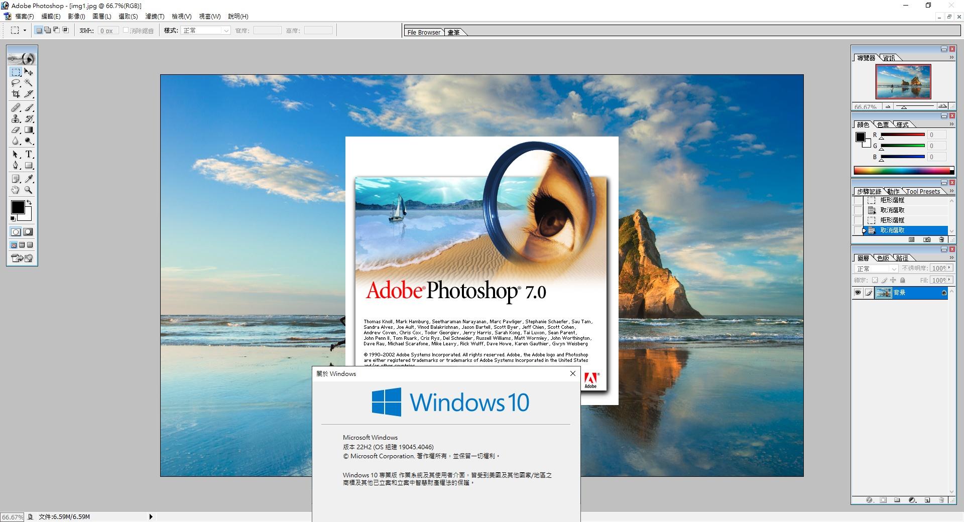
Task: Hide the 背景 layer eye icon
Action: click(858, 293)
